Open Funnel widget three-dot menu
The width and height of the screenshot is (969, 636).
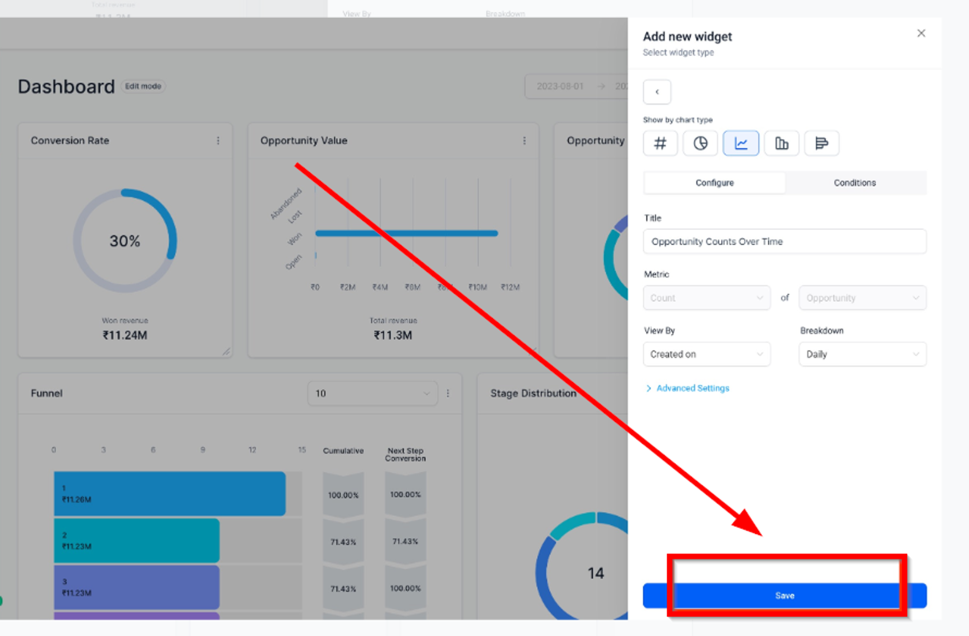coord(448,393)
